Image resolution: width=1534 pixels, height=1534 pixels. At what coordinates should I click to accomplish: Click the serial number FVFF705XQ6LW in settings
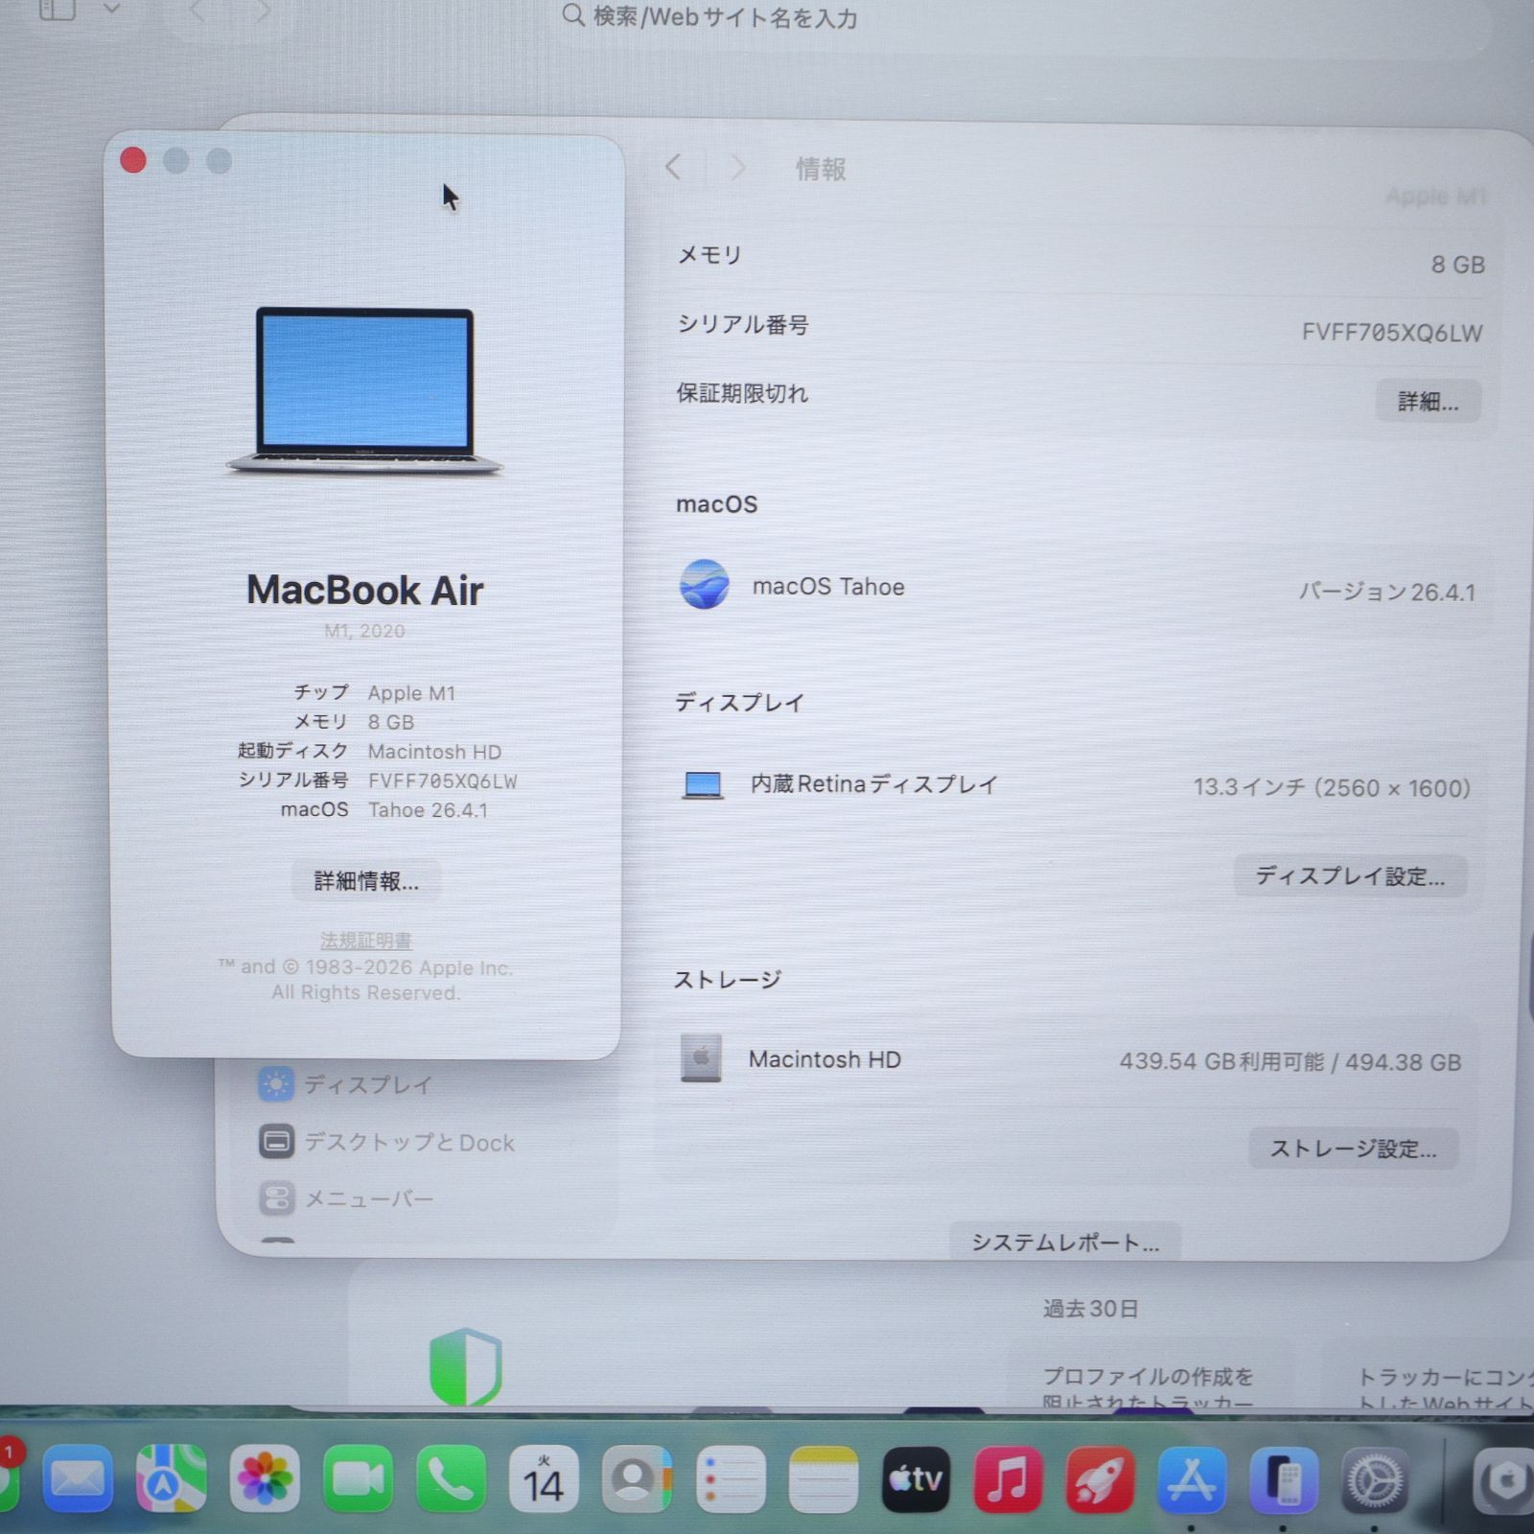tap(1392, 333)
